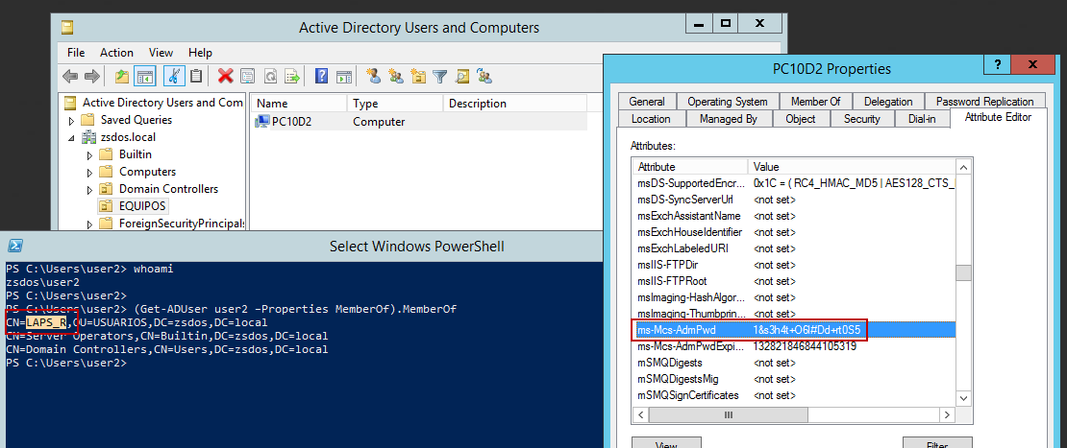Switch to the General tab

pyautogui.click(x=647, y=101)
